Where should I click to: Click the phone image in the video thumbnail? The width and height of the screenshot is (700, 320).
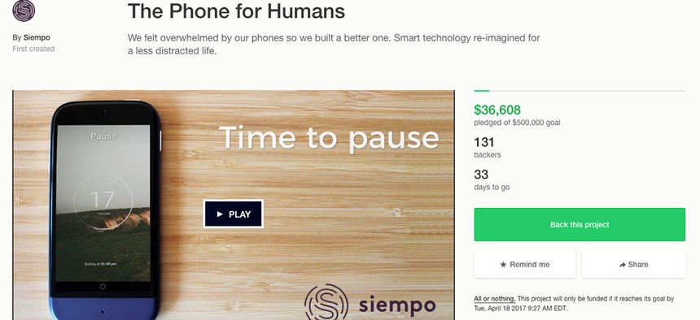point(105,210)
